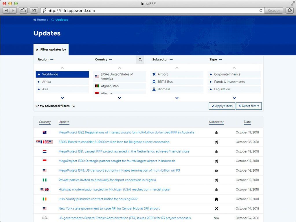Open EBRD Board Belgrade airport update link
Image resolution: width=296 pixels, height=222 pixels.
click(114, 142)
